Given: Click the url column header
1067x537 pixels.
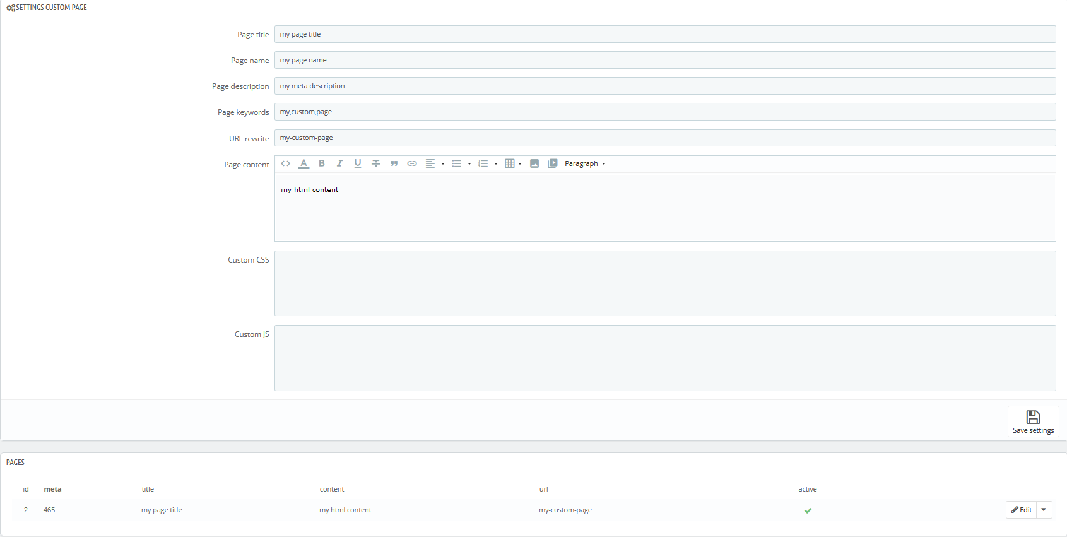Looking at the screenshot, I should [x=543, y=489].
